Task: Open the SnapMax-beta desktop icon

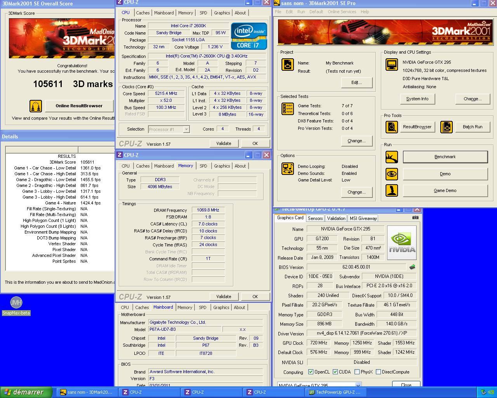Action: coord(16,306)
